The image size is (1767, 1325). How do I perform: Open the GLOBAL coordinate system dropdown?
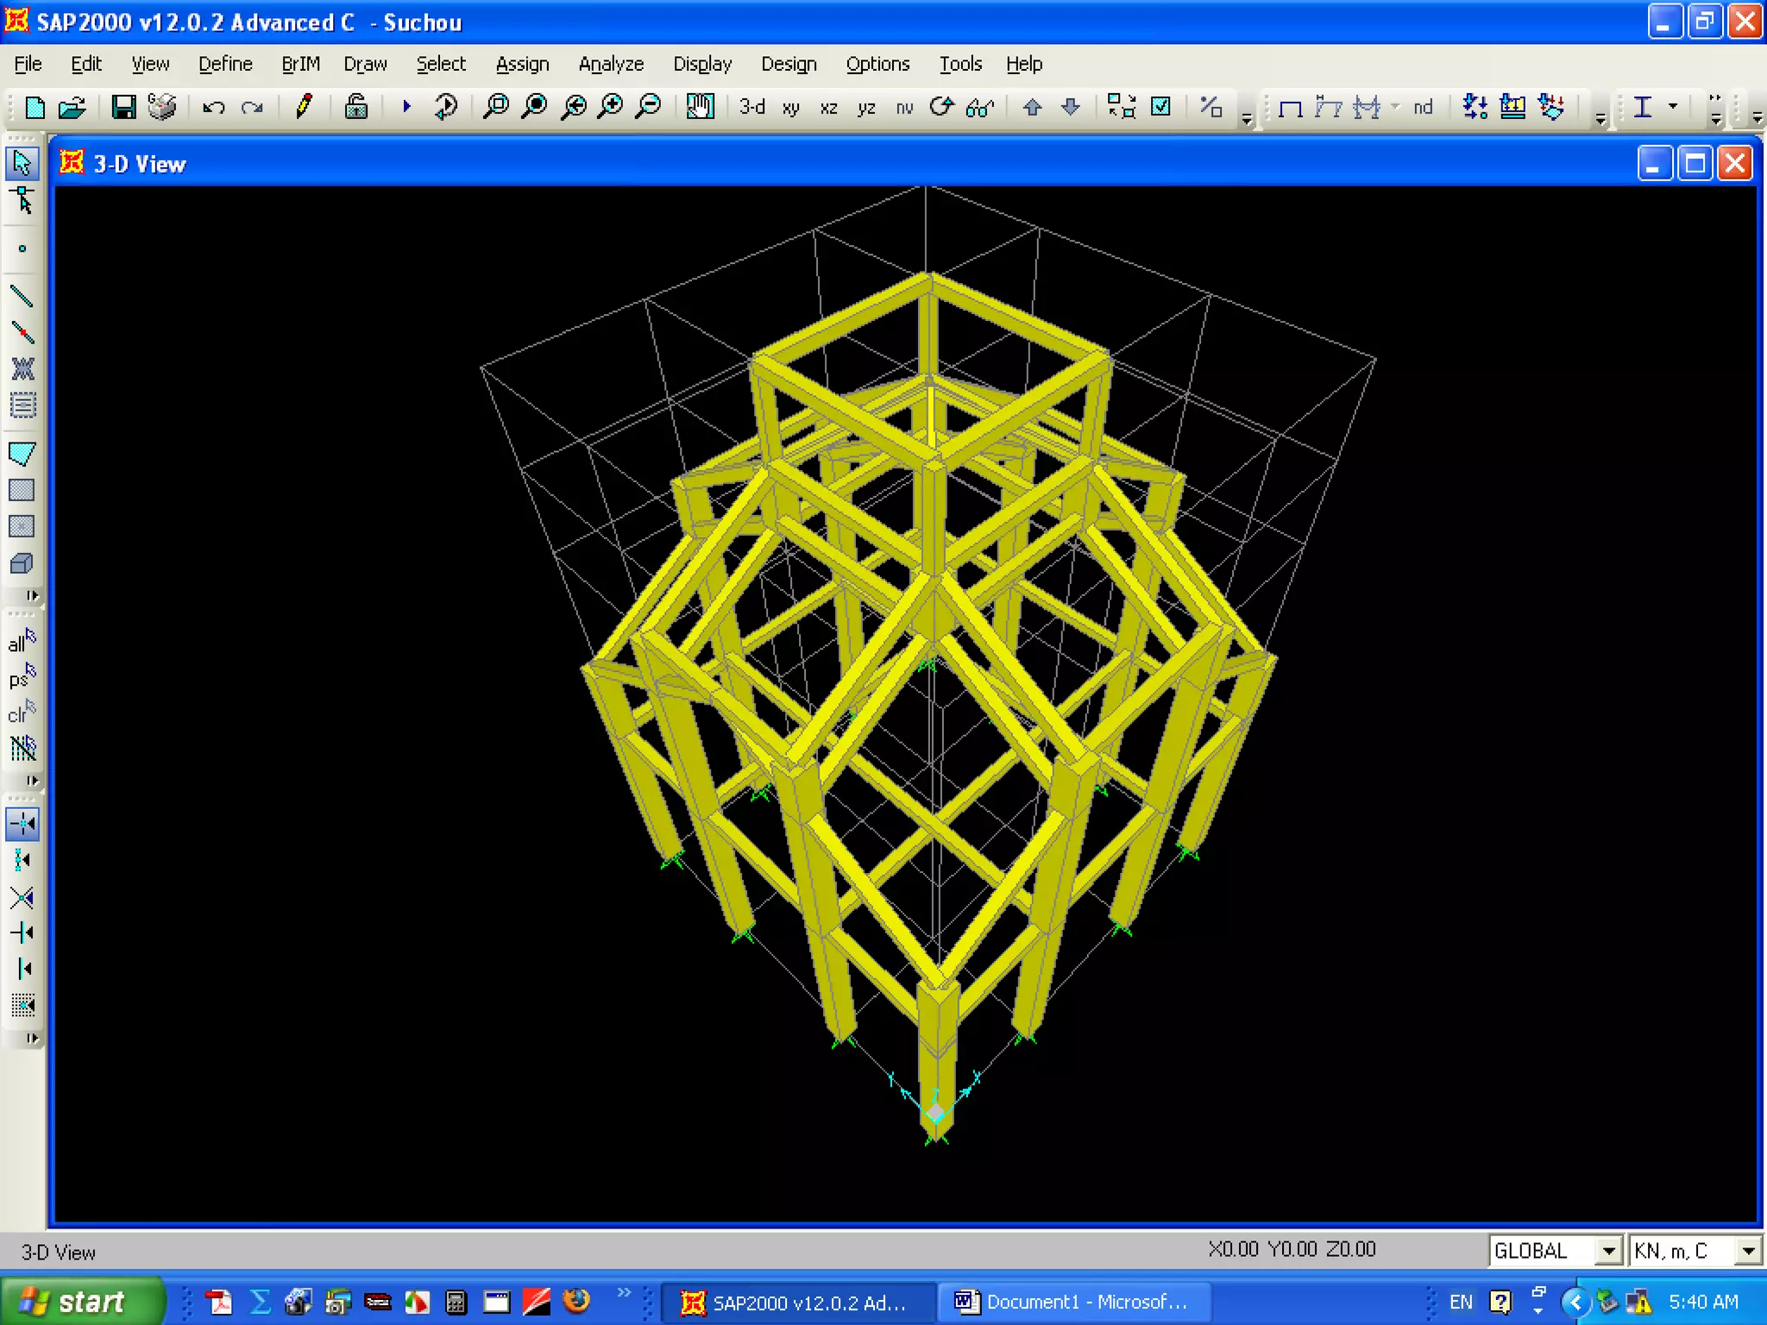pos(1608,1251)
